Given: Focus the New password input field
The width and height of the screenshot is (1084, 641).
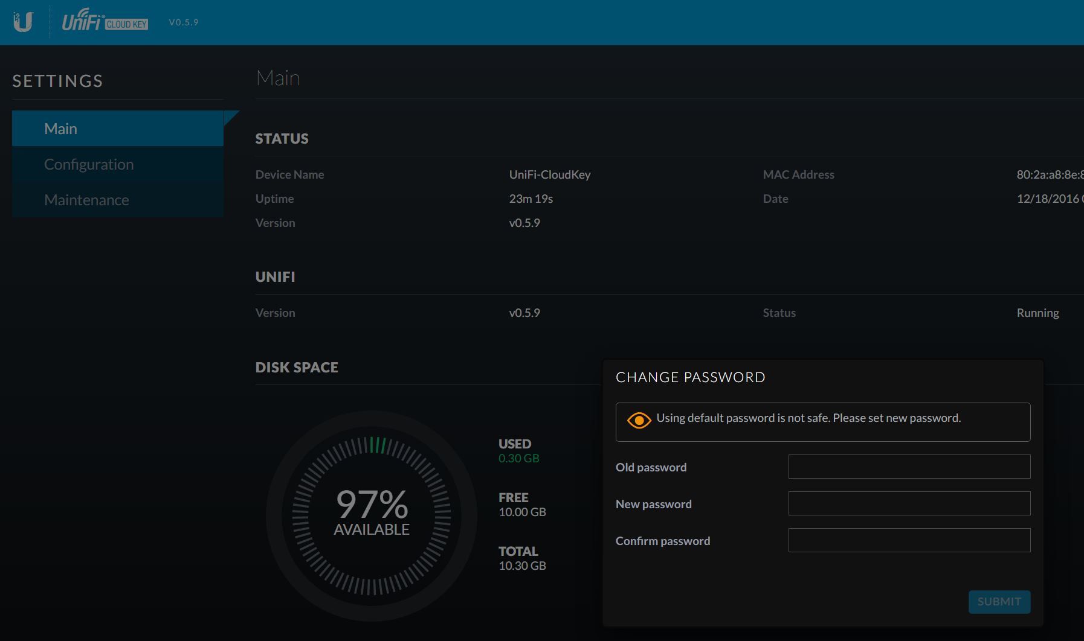Looking at the screenshot, I should coord(909,503).
